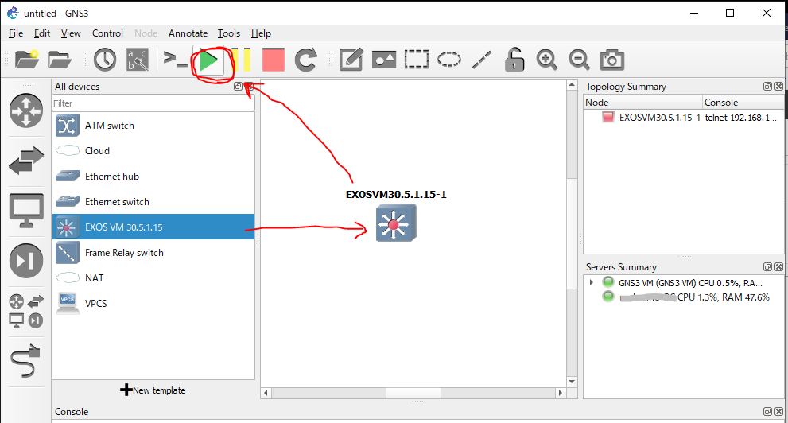Viewport: 788px width, 423px height.
Task: Open new blank project toolbar icon
Action: coord(26,60)
